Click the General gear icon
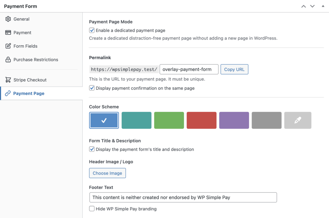The width and height of the screenshot is (329, 218). (x=8, y=19)
